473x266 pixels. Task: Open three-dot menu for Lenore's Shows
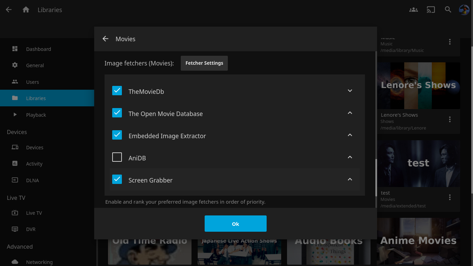(x=450, y=119)
